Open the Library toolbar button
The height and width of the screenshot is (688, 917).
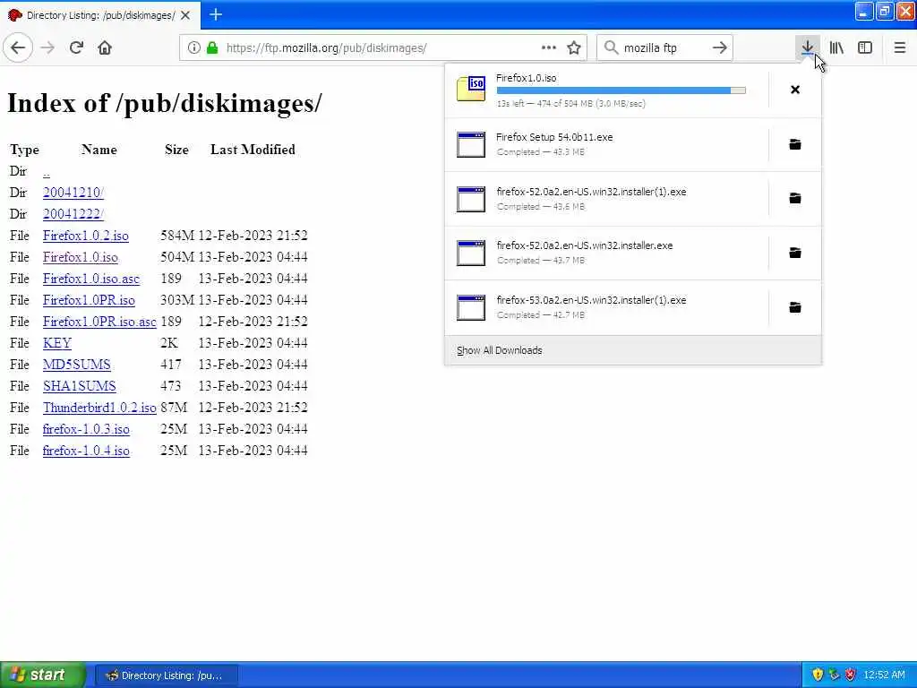point(837,47)
